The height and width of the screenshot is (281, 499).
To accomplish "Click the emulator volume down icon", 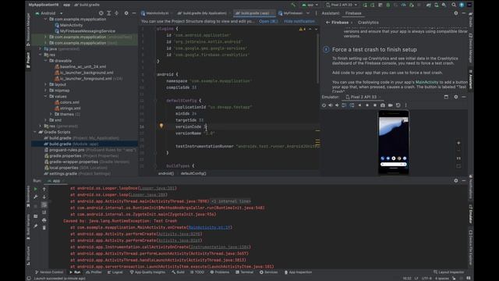I will [x=338, y=105].
